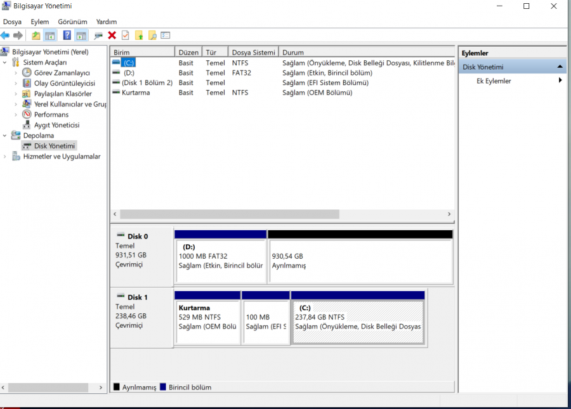The height and width of the screenshot is (409, 571).
Task: Click the Dosya Sistemi column header
Action: click(x=253, y=53)
